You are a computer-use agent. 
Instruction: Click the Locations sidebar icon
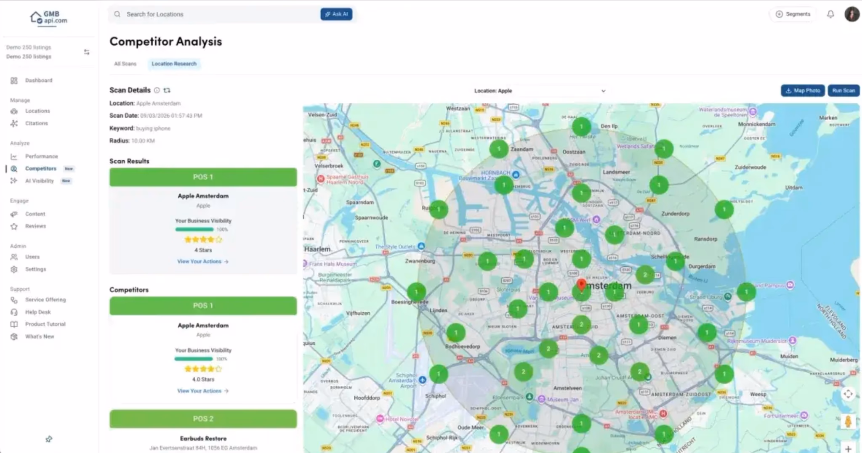click(14, 111)
